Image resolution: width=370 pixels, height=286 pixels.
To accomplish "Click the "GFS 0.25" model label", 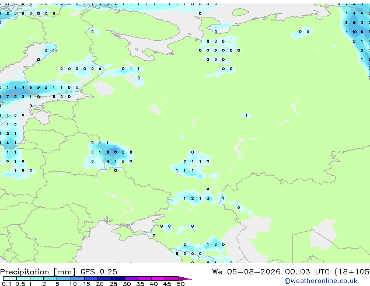I will 99,271.
